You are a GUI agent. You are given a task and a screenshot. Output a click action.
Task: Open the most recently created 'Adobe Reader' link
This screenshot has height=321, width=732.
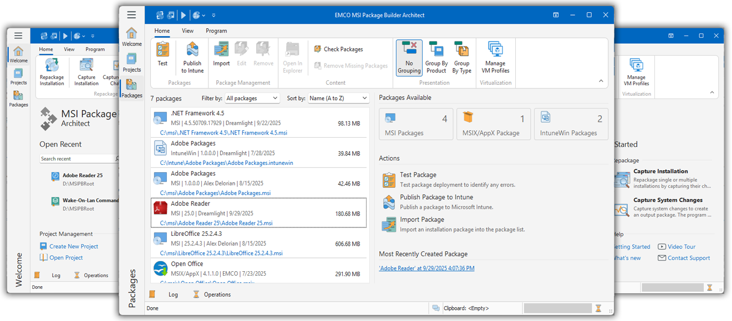pos(426,268)
